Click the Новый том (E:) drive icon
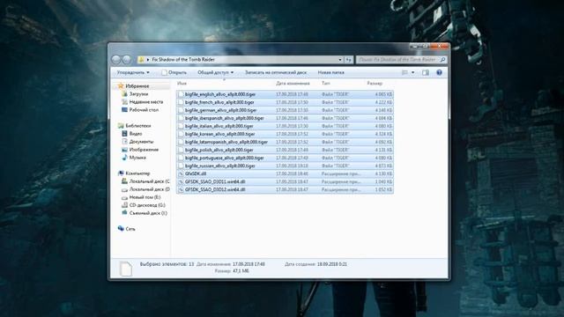The width and height of the screenshot is (564, 317). pyautogui.click(x=124, y=197)
